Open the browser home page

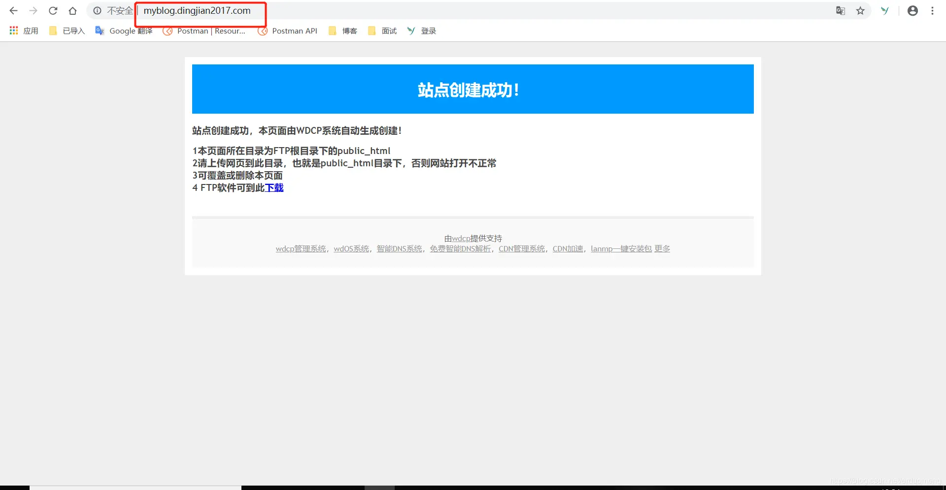click(72, 10)
